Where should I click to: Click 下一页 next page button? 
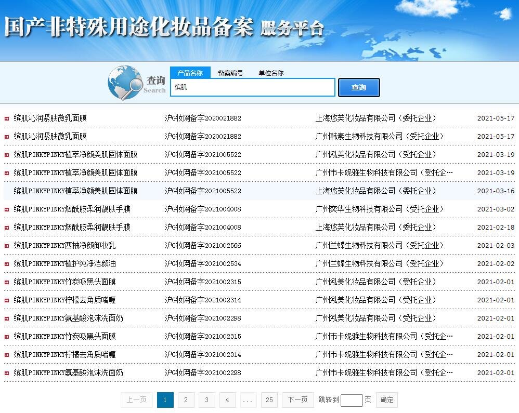point(297,400)
